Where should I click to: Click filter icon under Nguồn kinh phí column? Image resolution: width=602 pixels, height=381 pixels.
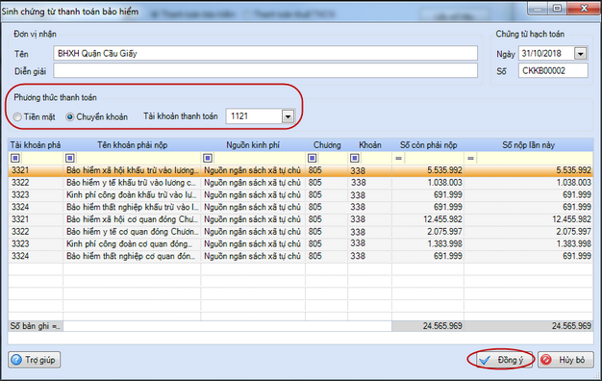pos(208,158)
